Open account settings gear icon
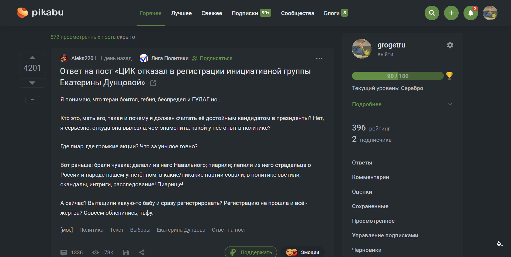This screenshot has height=257, width=511. click(450, 45)
